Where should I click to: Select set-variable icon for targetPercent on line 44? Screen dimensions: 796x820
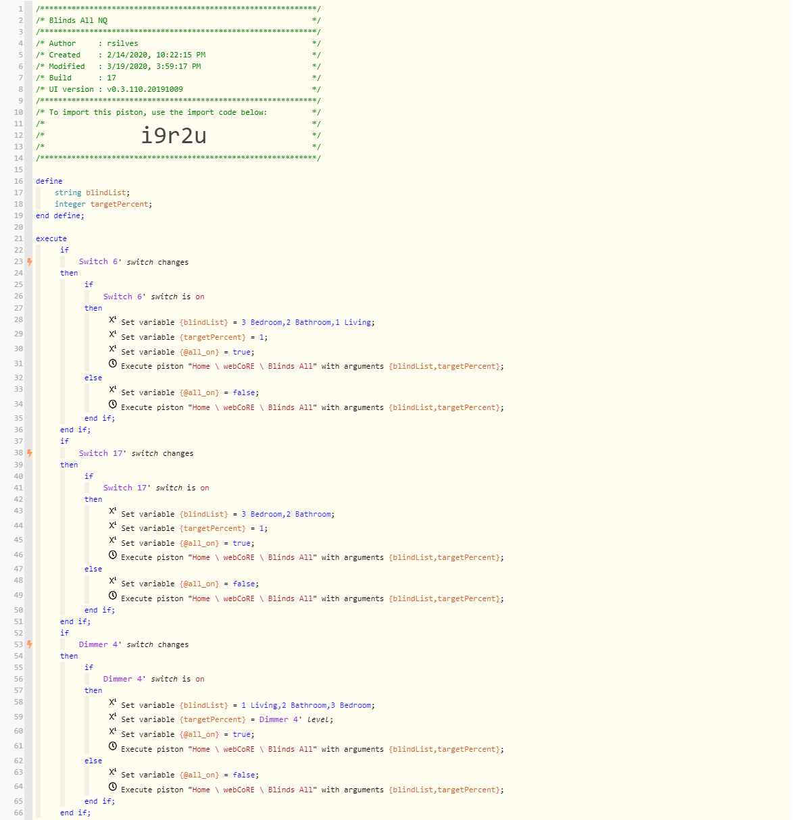113,526
